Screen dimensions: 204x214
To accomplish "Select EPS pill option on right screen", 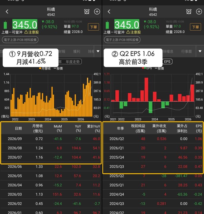I will click(x=167, y=62).
